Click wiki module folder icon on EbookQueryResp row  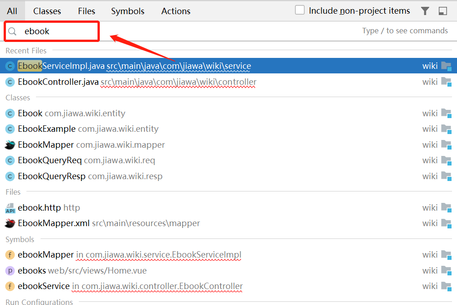[x=446, y=176]
